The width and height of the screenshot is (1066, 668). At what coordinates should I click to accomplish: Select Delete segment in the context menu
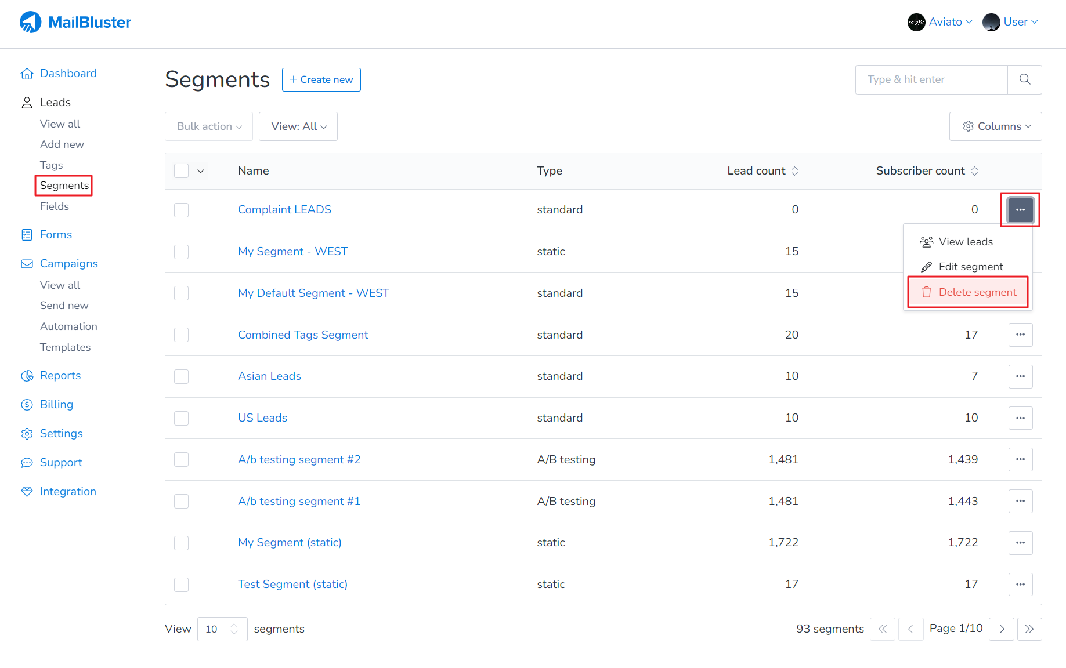[975, 292]
